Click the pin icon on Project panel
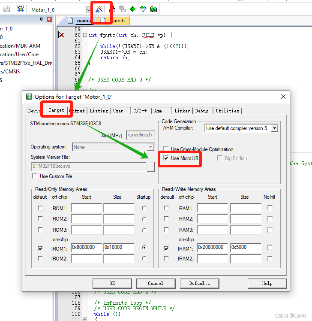 [x=41, y=19]
